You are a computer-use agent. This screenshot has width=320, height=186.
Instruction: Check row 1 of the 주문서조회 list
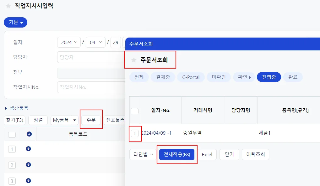click(x=135, y=133)
